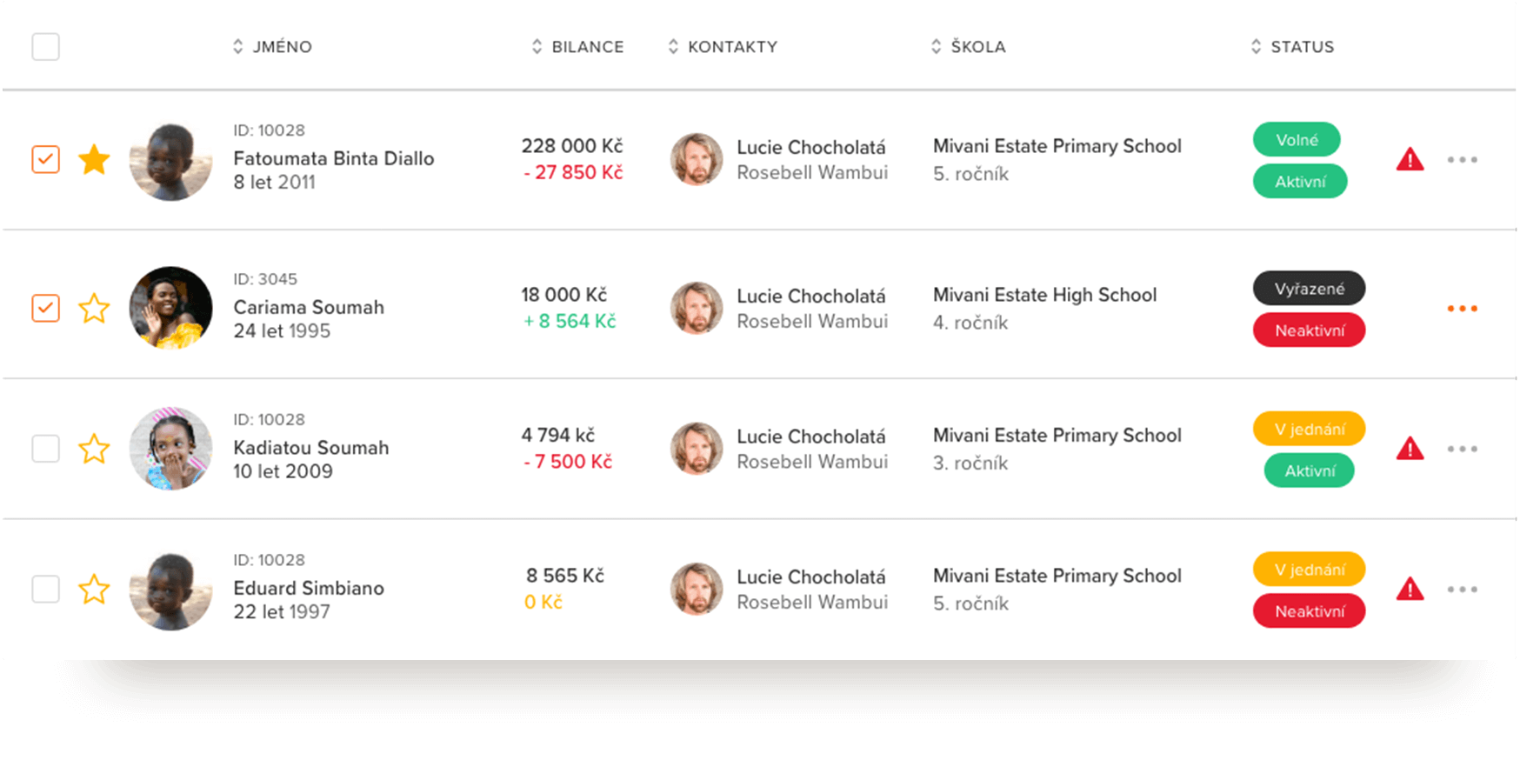Uncheck the Fatoumata Binta Diallo row checkbox
1520x760 pixels.
coord(45,160)
